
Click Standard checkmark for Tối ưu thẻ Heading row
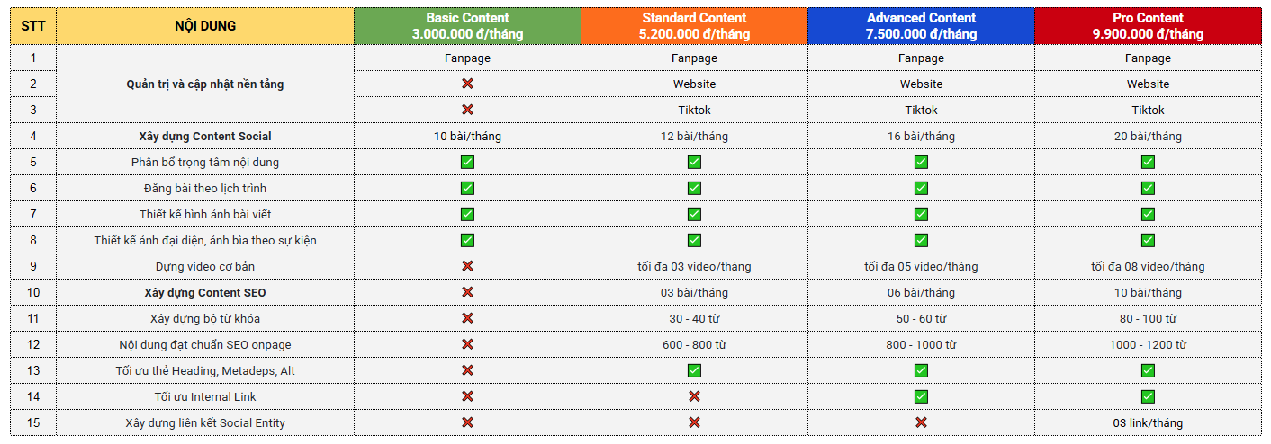pos(694,370)
